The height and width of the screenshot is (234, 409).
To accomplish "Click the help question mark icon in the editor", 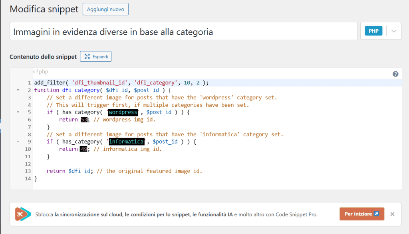I will click(395, 74).
